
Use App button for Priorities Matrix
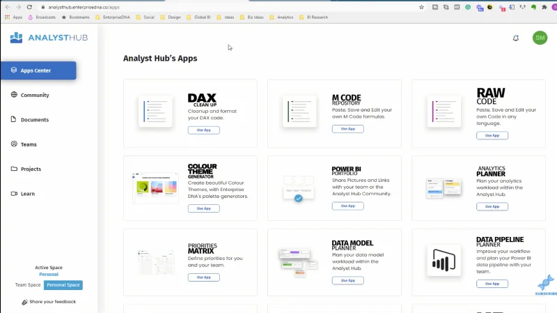(203, 277)
